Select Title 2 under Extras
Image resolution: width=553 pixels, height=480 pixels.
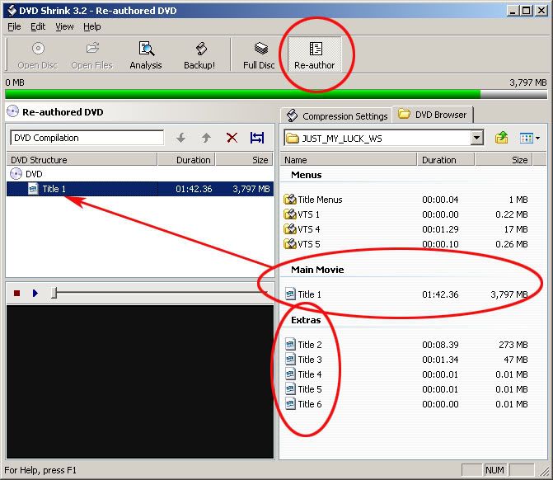click(303, 345)
